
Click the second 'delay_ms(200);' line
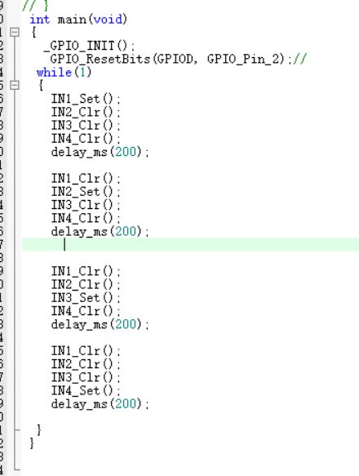pos(100,231)
